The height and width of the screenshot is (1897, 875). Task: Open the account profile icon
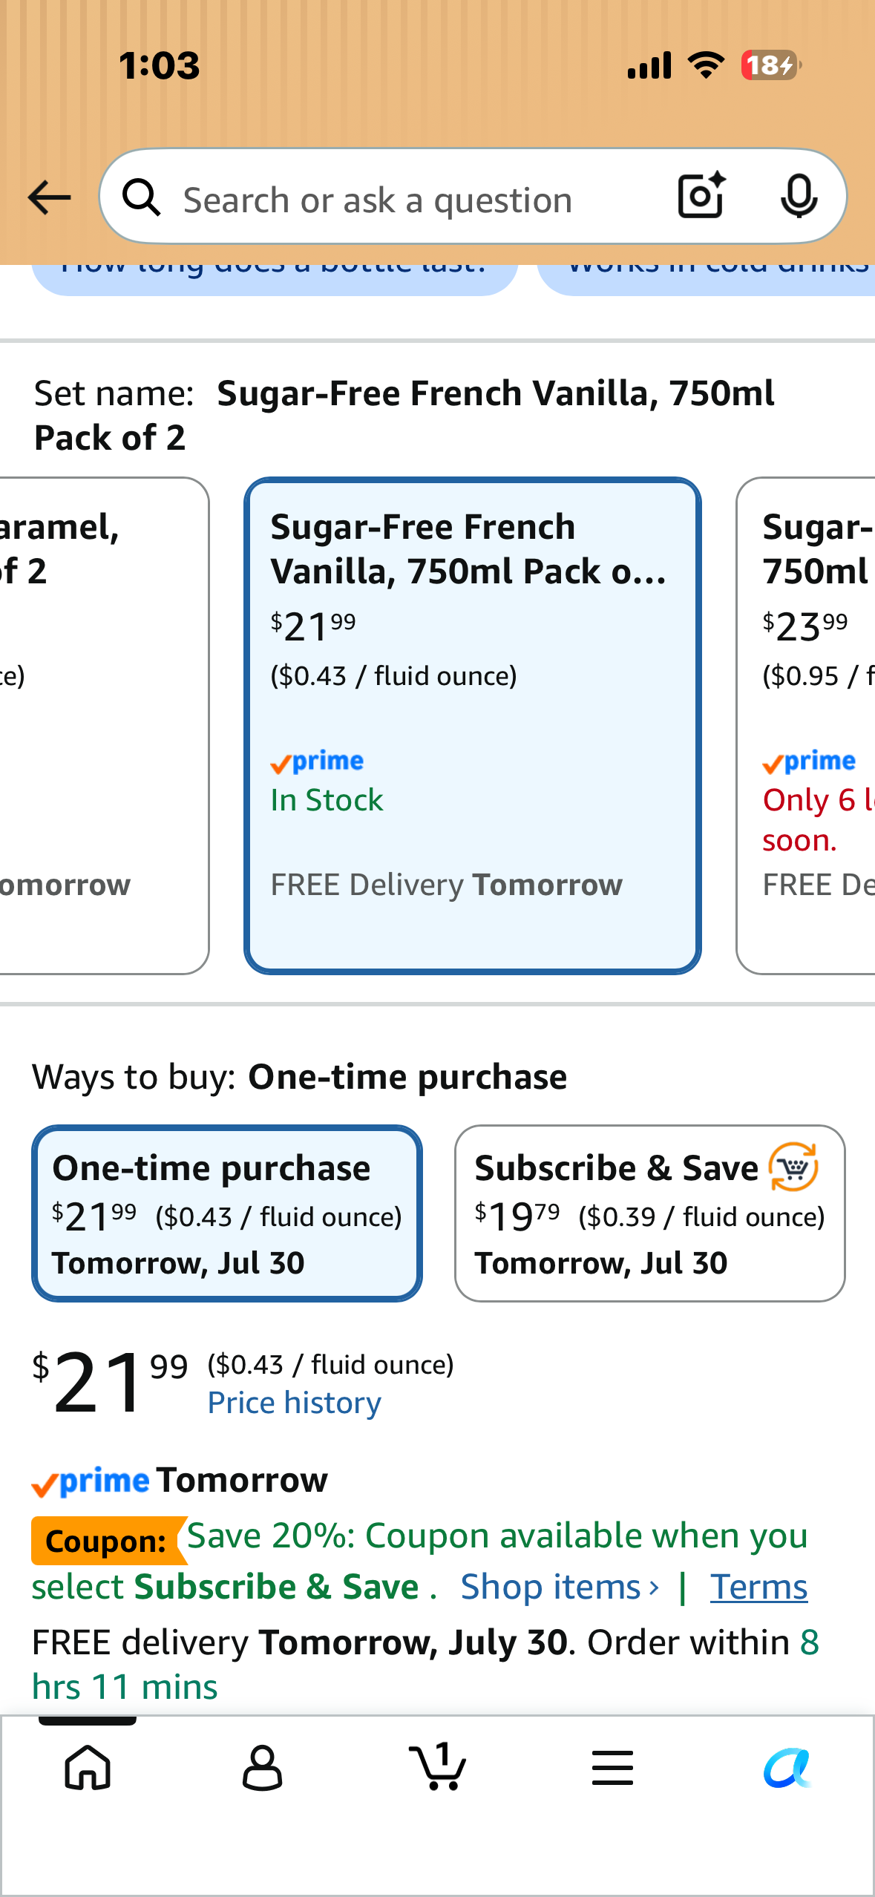click(262, 1767)
